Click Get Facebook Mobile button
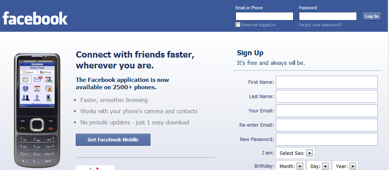 point(113,139)
